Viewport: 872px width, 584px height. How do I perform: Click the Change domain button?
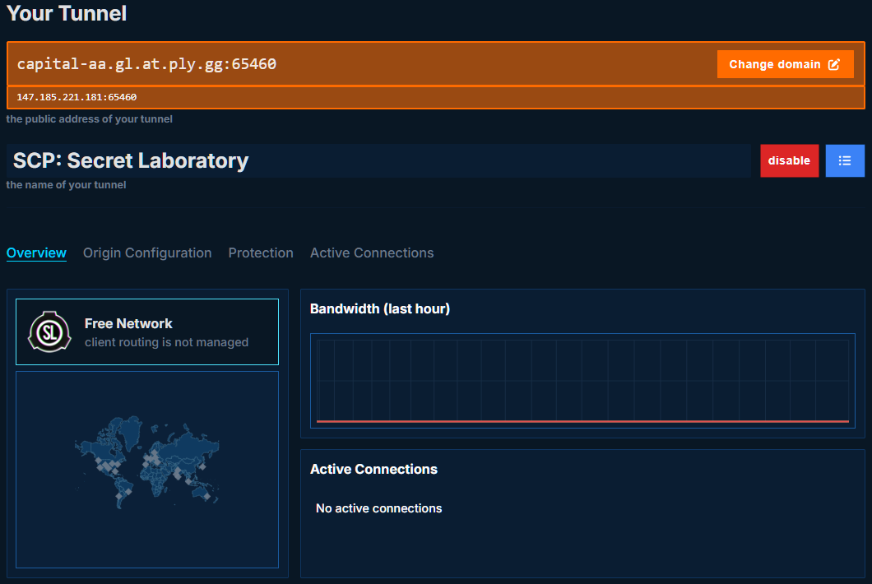pyautogui.click(x=785, y=64)
